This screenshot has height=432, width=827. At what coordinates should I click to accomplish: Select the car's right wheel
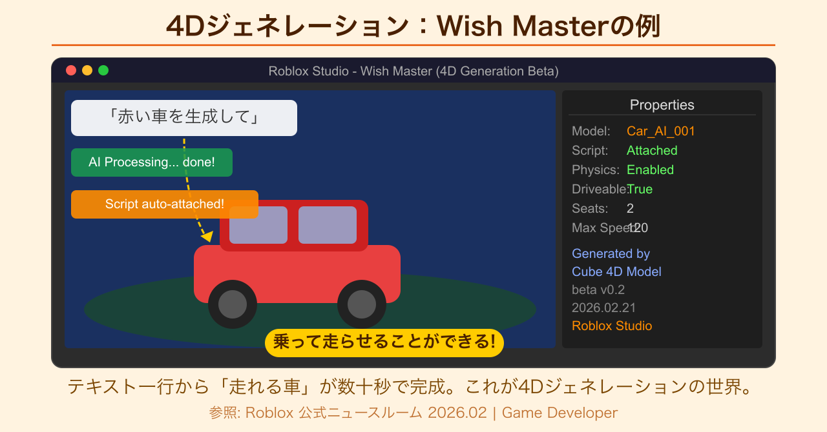coord(362,304)
